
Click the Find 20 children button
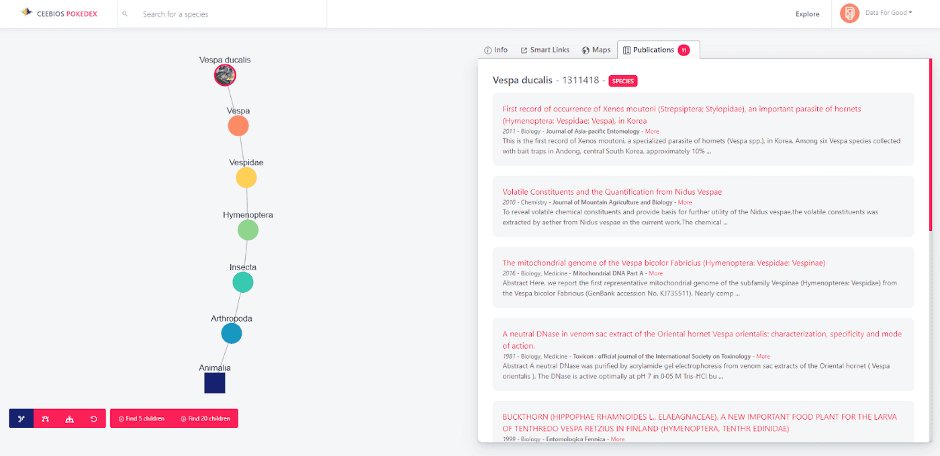pyautogui.click(x=205, y=418)
